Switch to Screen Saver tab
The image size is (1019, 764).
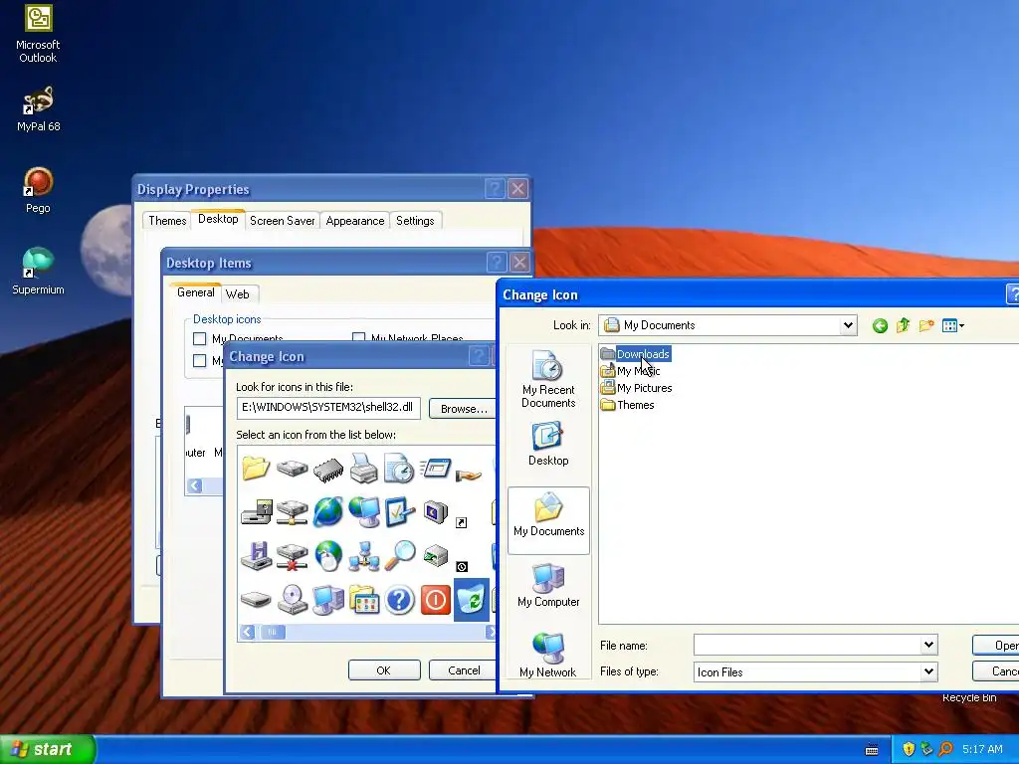(282, 221)
